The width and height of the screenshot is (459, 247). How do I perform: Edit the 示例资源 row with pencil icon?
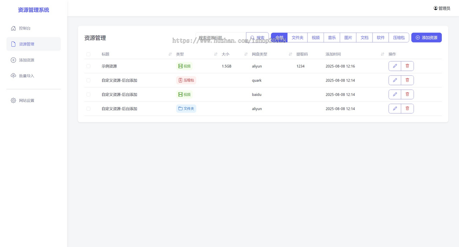pyautogui.click(x=395, y=66)
